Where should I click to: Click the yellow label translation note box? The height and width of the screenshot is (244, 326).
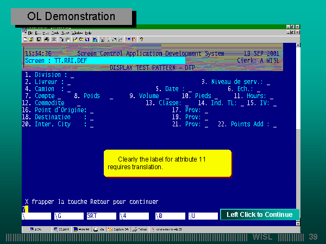167,164
